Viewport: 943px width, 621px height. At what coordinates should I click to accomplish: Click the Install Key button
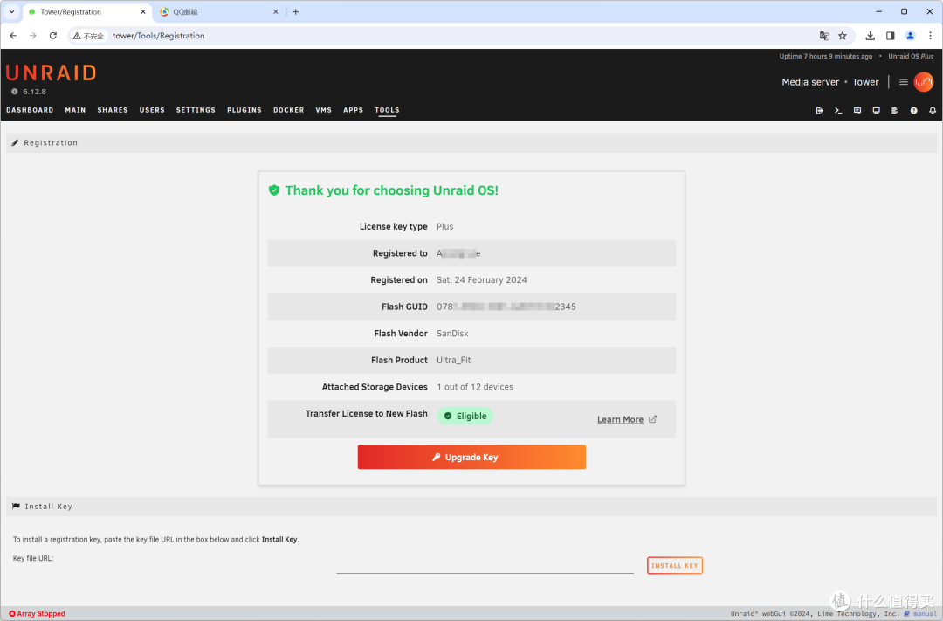pos(674,566)
